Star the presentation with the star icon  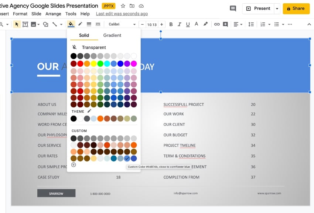tap(123, 6)
